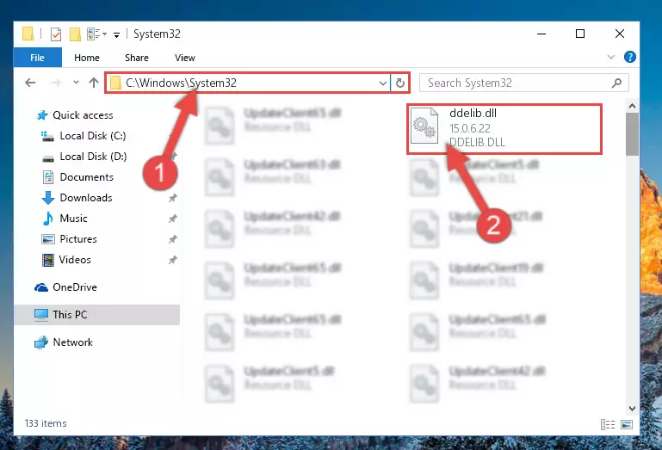Open Documents in the sidebar
Screen dimensions: 662x450
click(87, 177)
